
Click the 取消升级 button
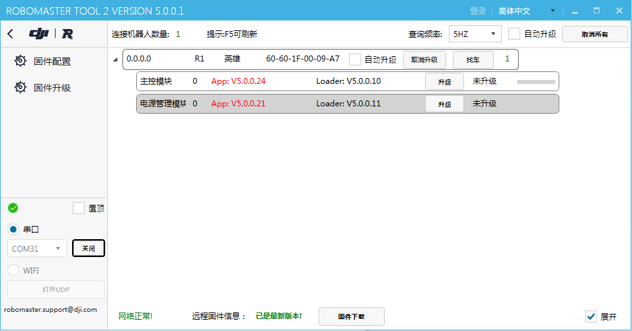(424, 59)
